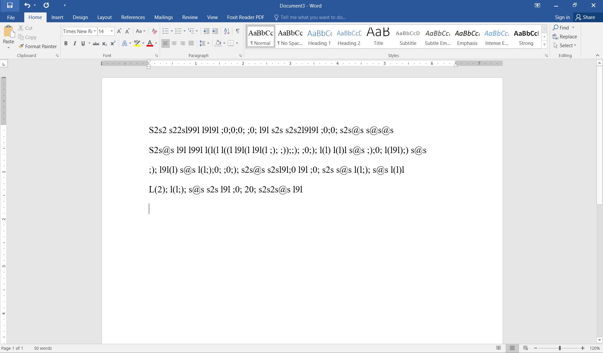Click the Sort paragraph icon
Image resolution: width=603 pixels, height=353 pixels.
227,31
